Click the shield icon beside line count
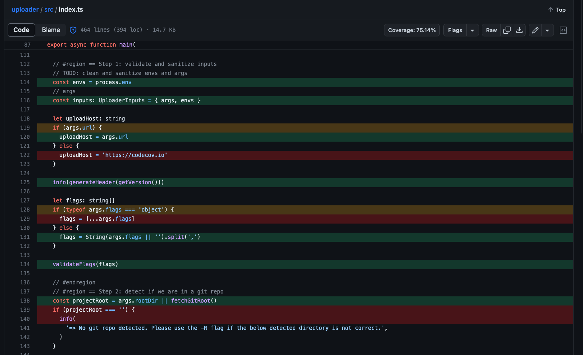Viewport: 583px width, 355px height. tap(73, 30)
